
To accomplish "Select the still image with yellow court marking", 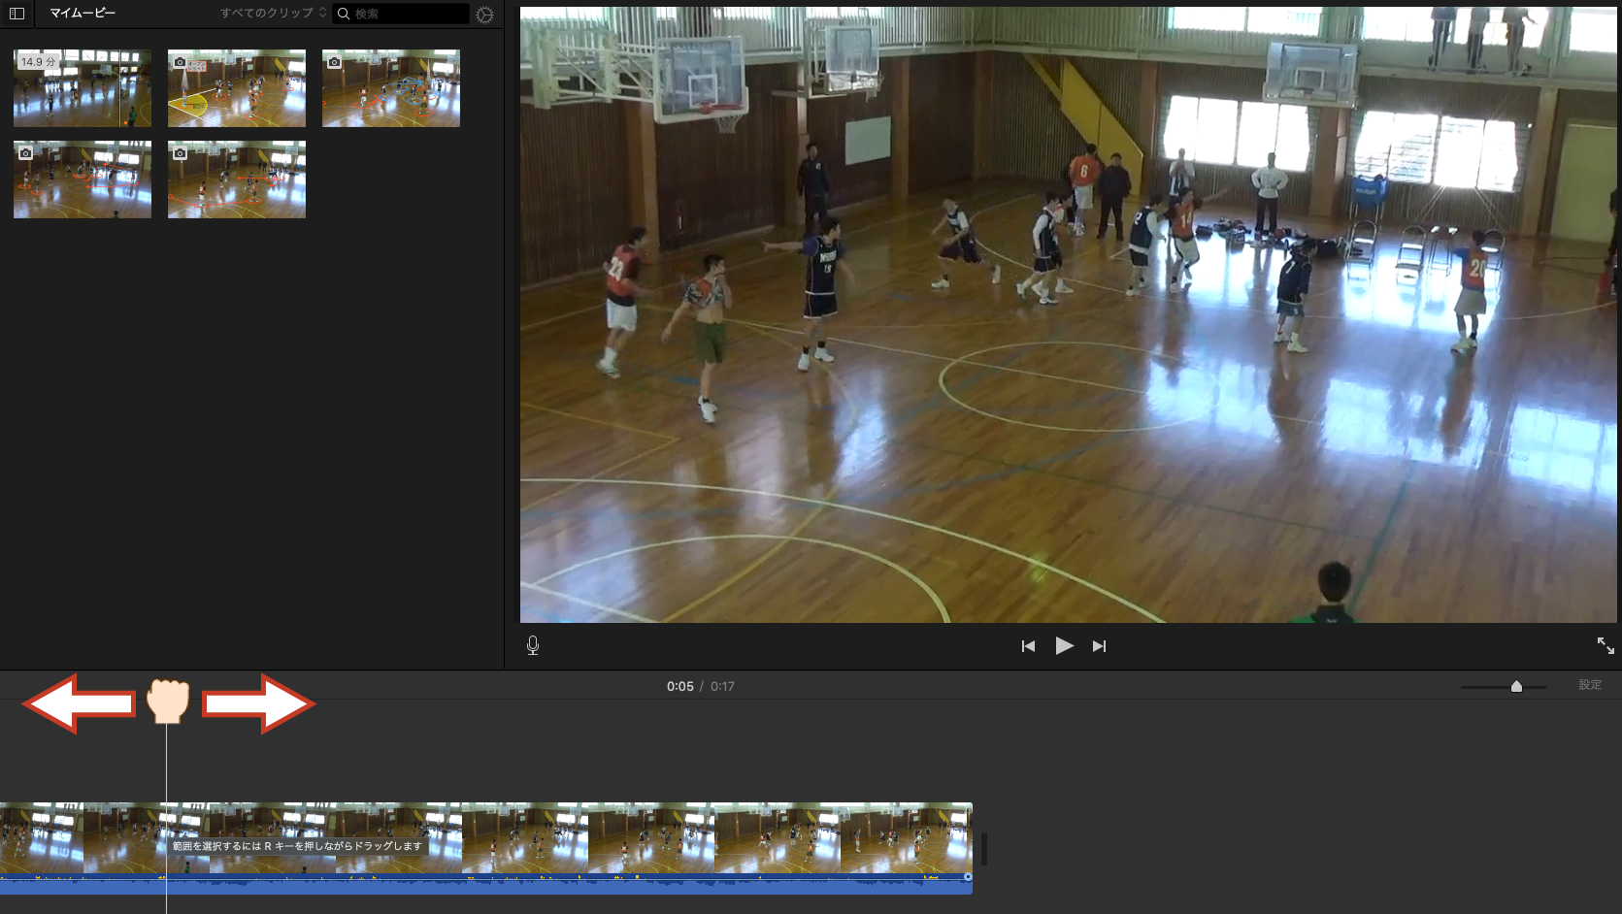I will 237,88.
